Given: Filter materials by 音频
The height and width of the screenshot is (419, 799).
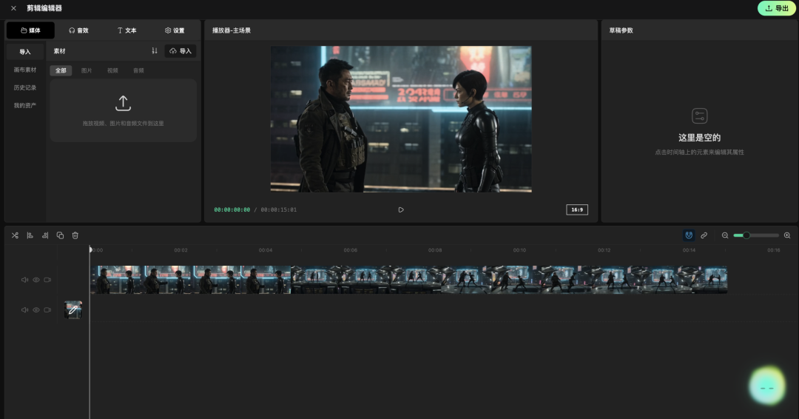Looking at the screenshot, I should [x=138, y=70].
